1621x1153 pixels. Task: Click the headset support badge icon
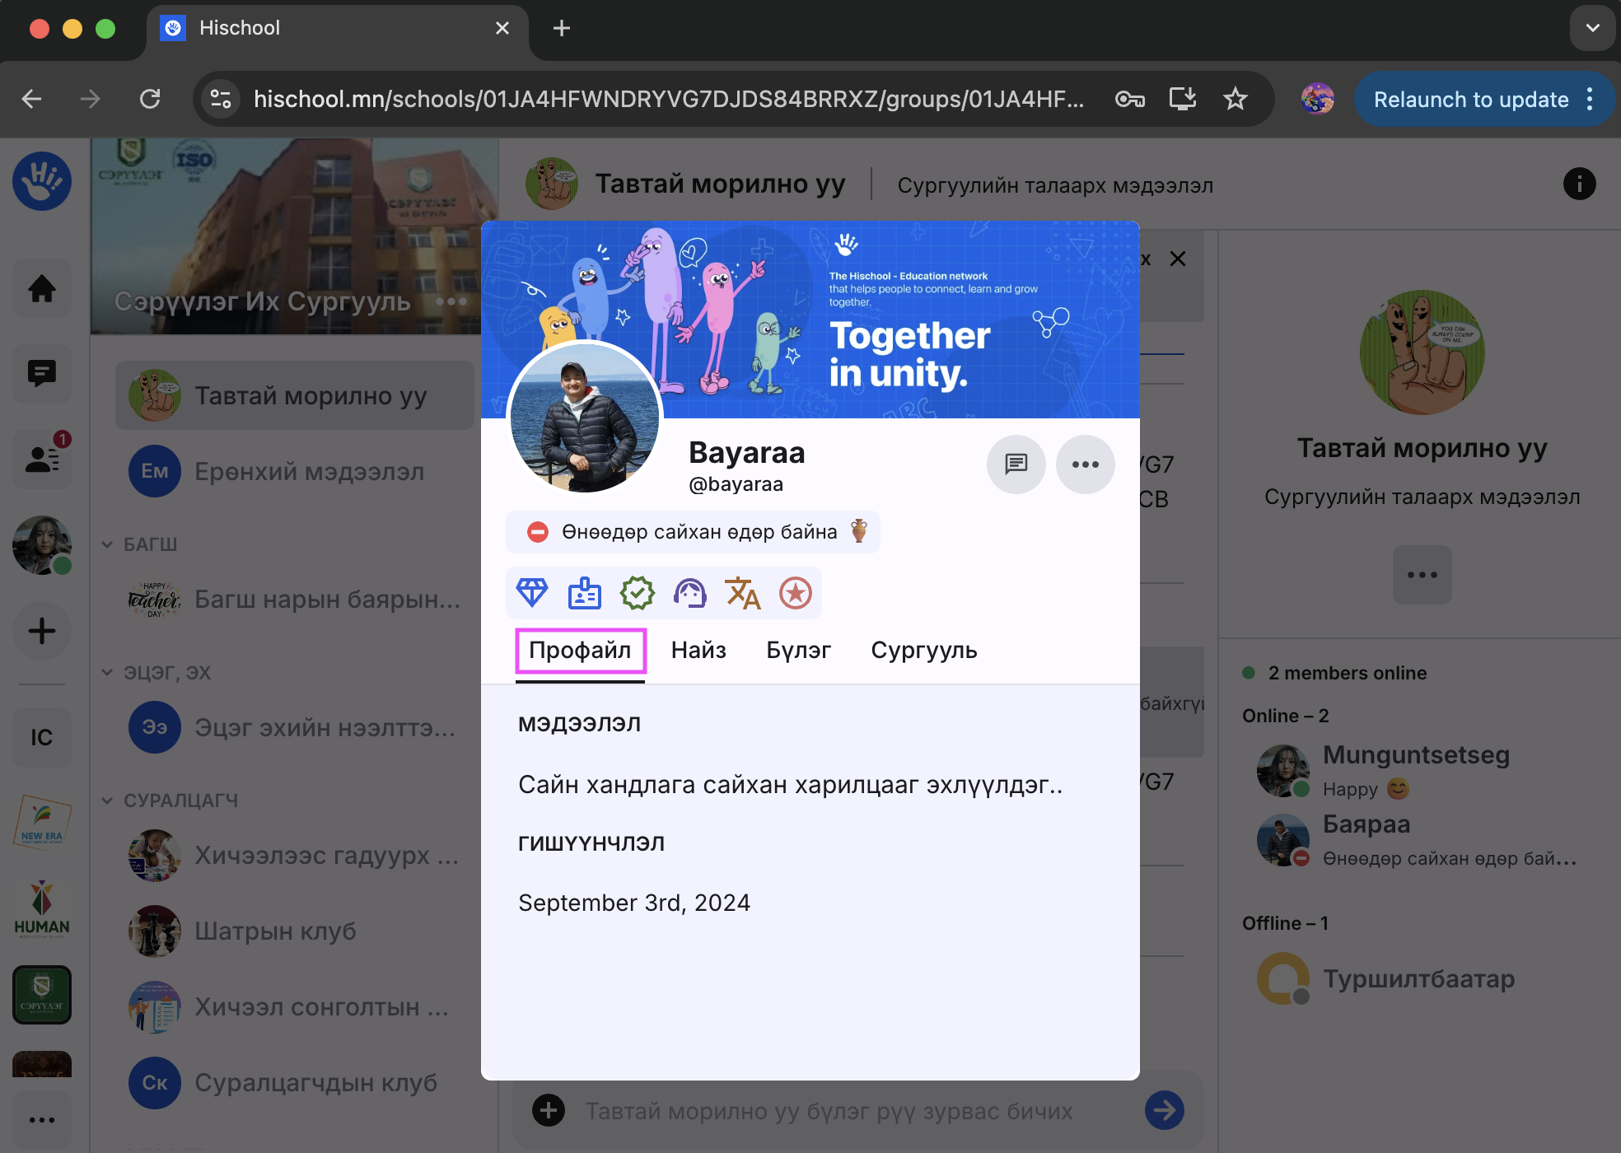(x=690, y=593)
